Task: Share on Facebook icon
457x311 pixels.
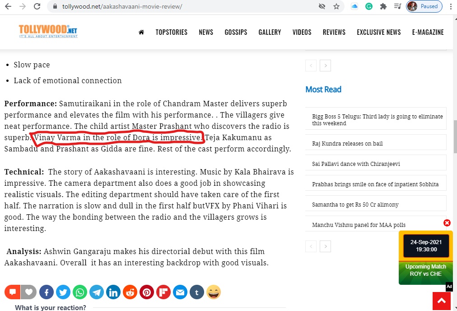Action: [47, 292]
